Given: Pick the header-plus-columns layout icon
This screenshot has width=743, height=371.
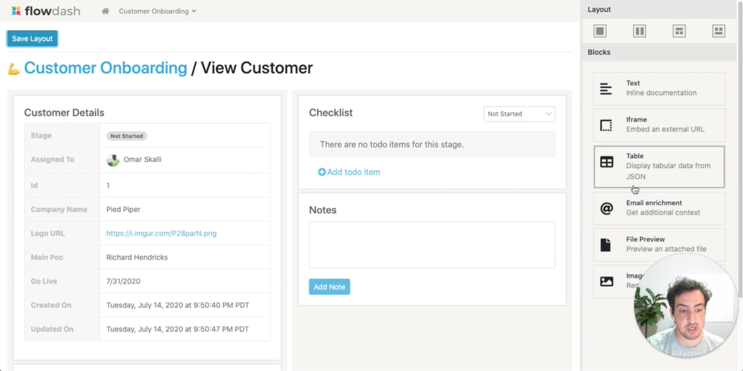Looking at the screenshot, I should coord(679,31).
